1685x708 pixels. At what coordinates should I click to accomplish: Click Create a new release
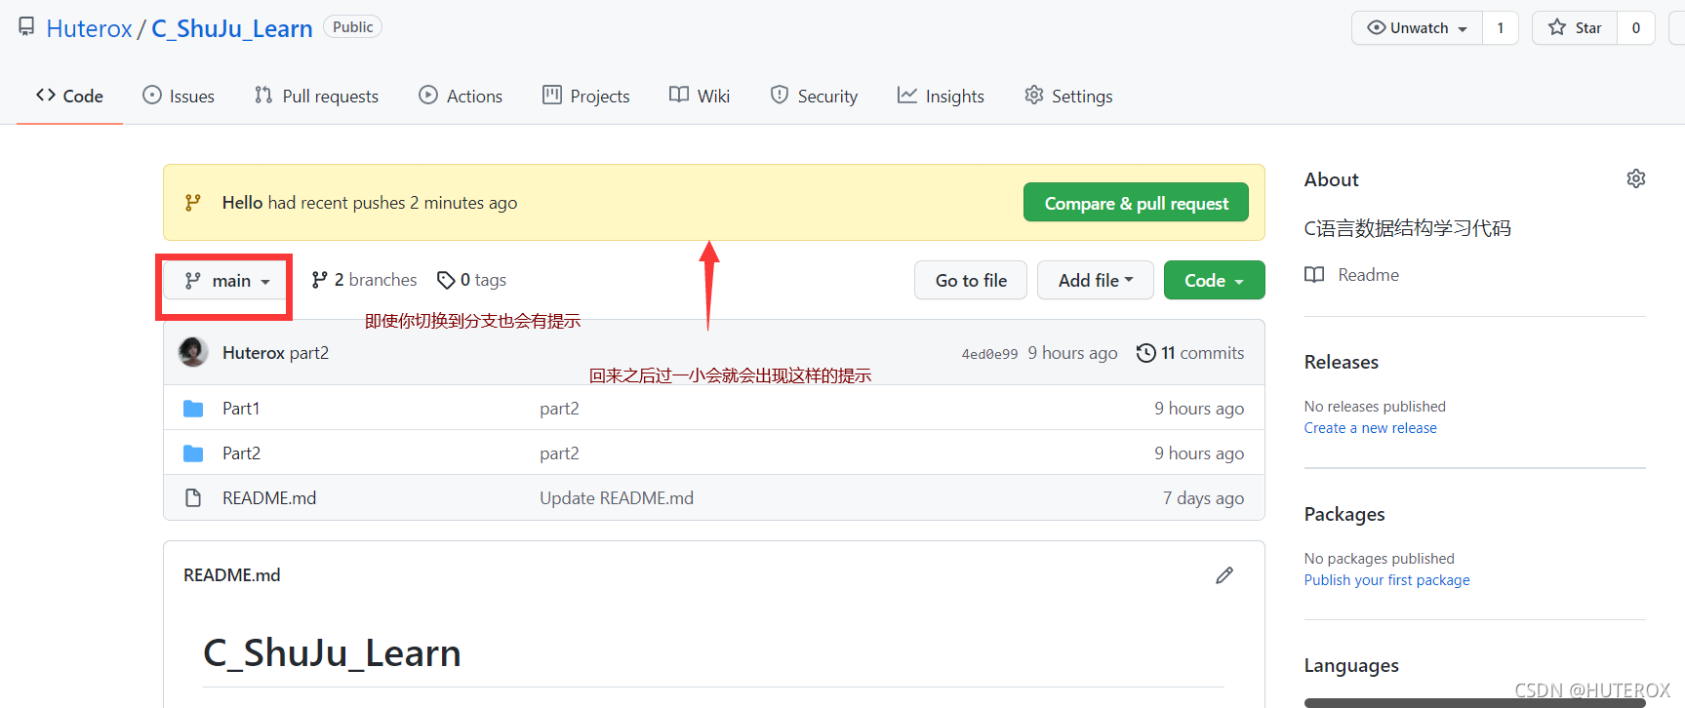click(1371, 428)
